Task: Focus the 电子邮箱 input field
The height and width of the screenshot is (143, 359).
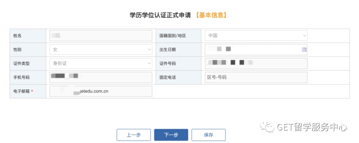Action: pos(101,91)
